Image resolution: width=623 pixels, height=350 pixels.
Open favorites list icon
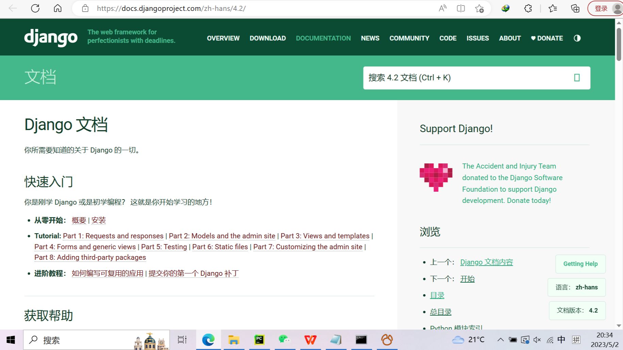pyautogui.click(x=553, y=8)
